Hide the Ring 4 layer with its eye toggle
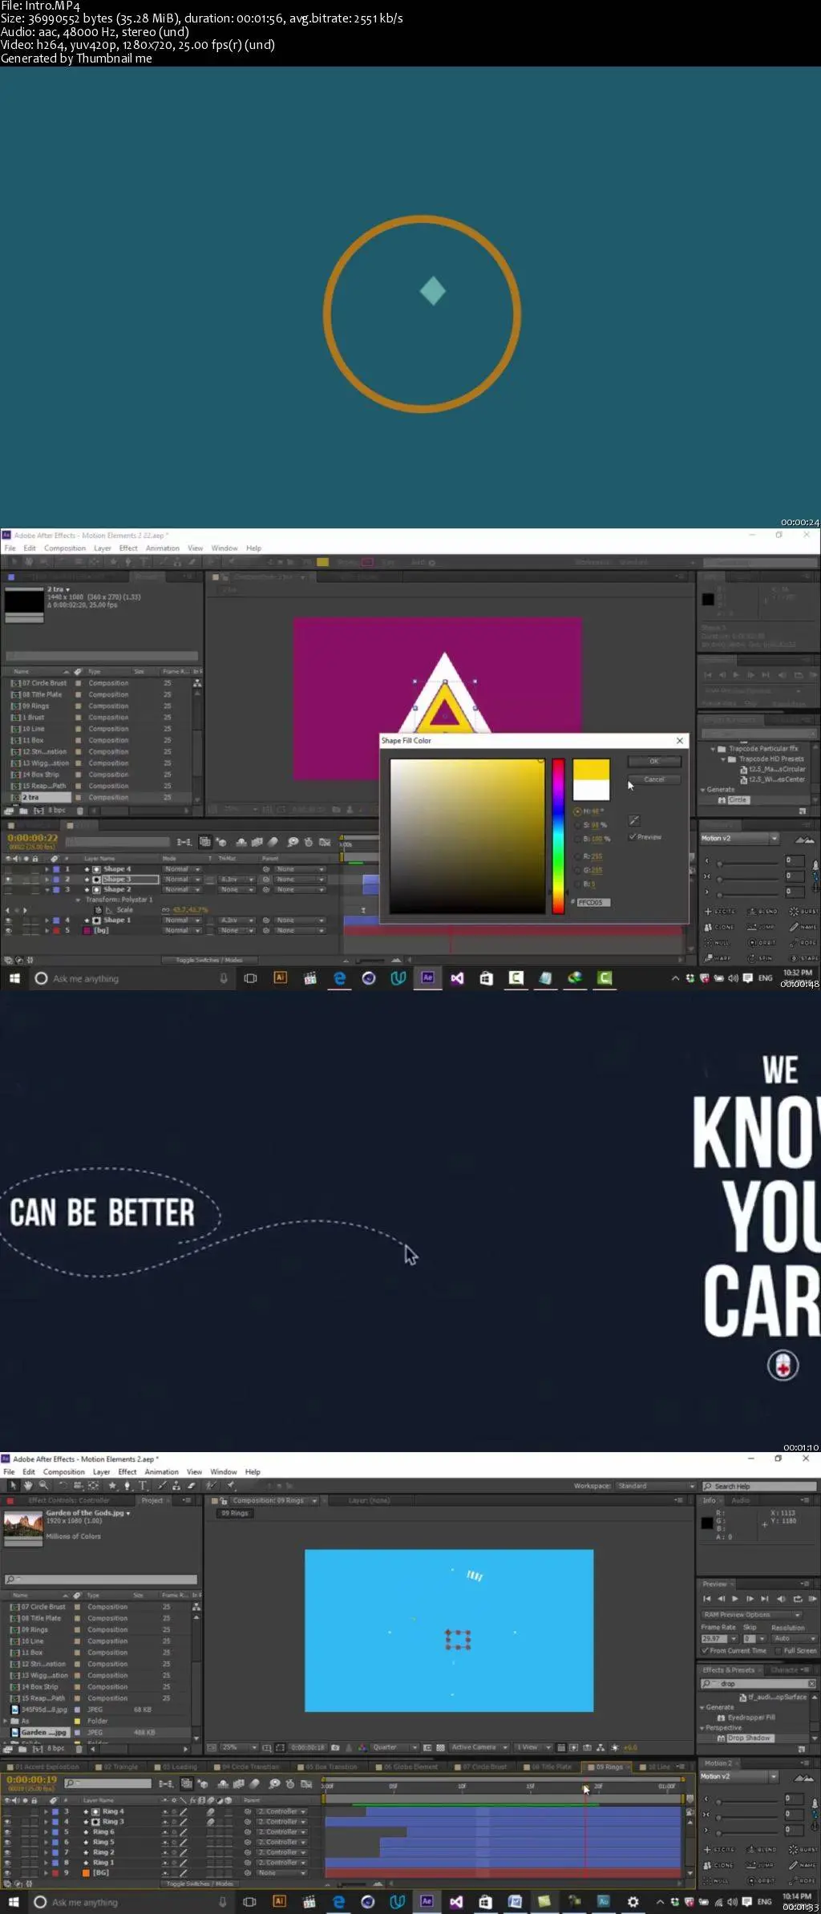Image resolution: width=821 pixels, height=1914 pixels. pyautogui.click(x=8, y=1811)
